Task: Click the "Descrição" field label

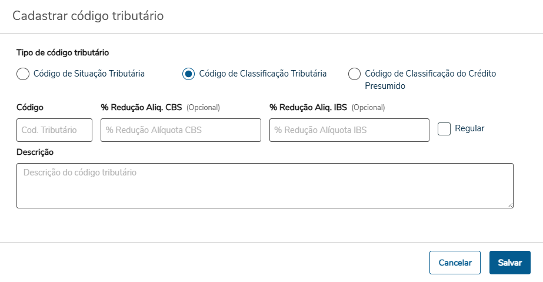Action: point(35,152)
